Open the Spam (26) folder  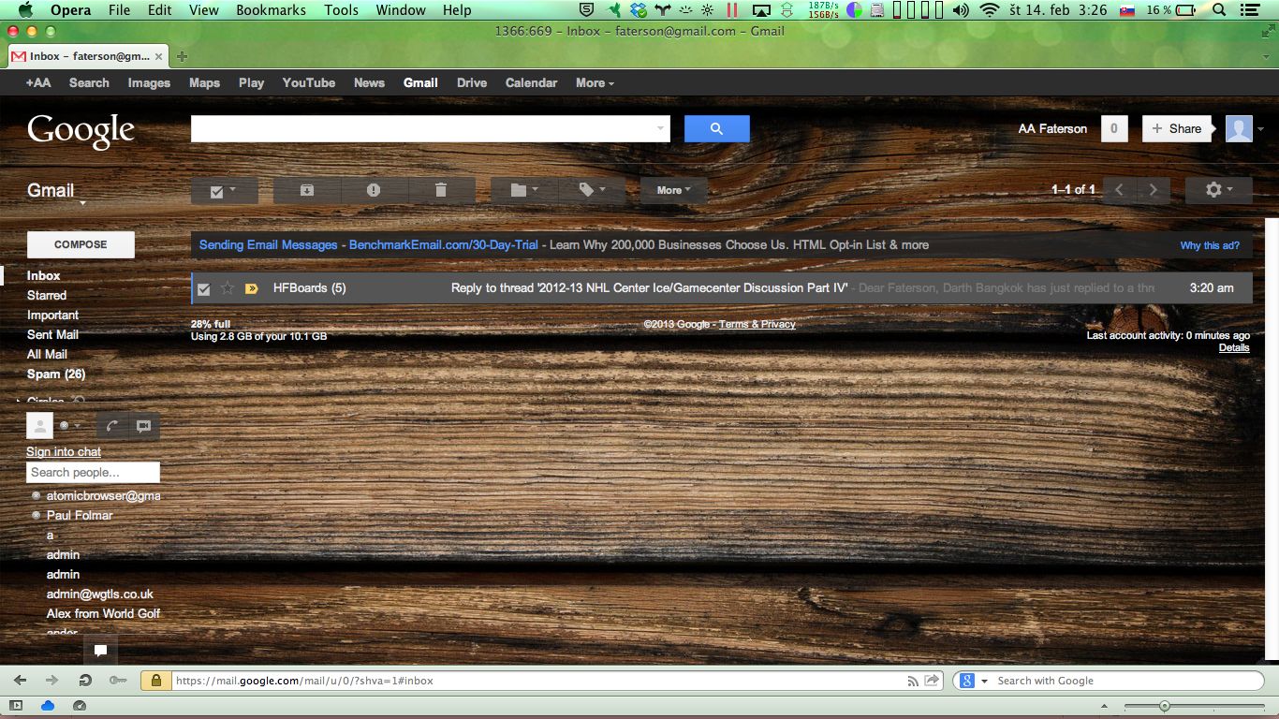(x=56, y=374)
